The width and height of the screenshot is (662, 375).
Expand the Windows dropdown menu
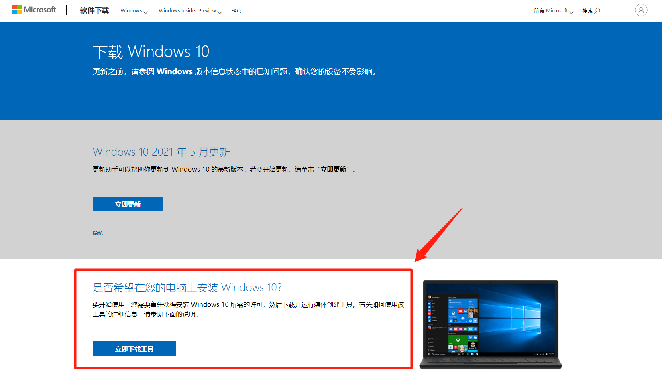134,11
